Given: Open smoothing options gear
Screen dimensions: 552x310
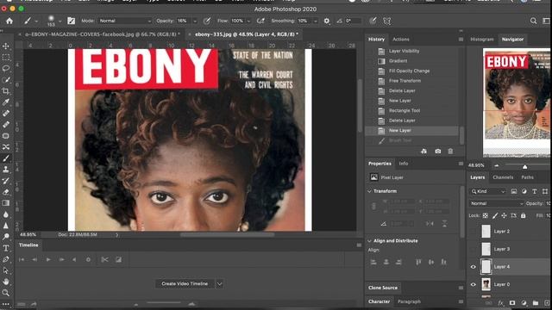Looking at the screenshot, I should point(327,21).
